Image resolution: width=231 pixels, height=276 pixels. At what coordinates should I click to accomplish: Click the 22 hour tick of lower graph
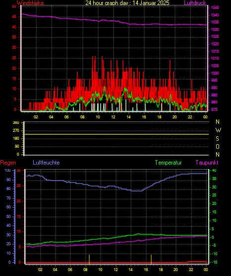[191, 270]
